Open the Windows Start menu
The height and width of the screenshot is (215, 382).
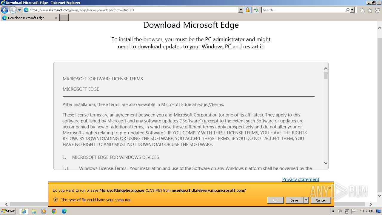pos(8,211)
